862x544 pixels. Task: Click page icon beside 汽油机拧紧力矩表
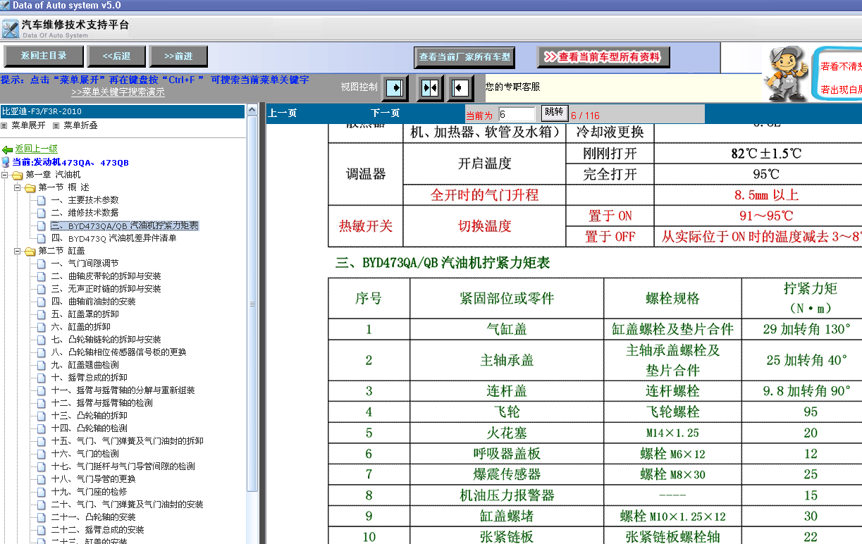pyautogui.click(x=42, y=225)
